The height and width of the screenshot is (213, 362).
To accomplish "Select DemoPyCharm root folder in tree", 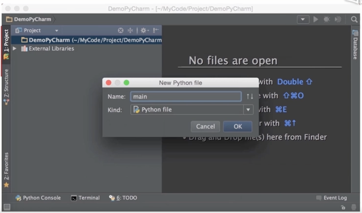I will pyautogui.click(x=87, y=40).
